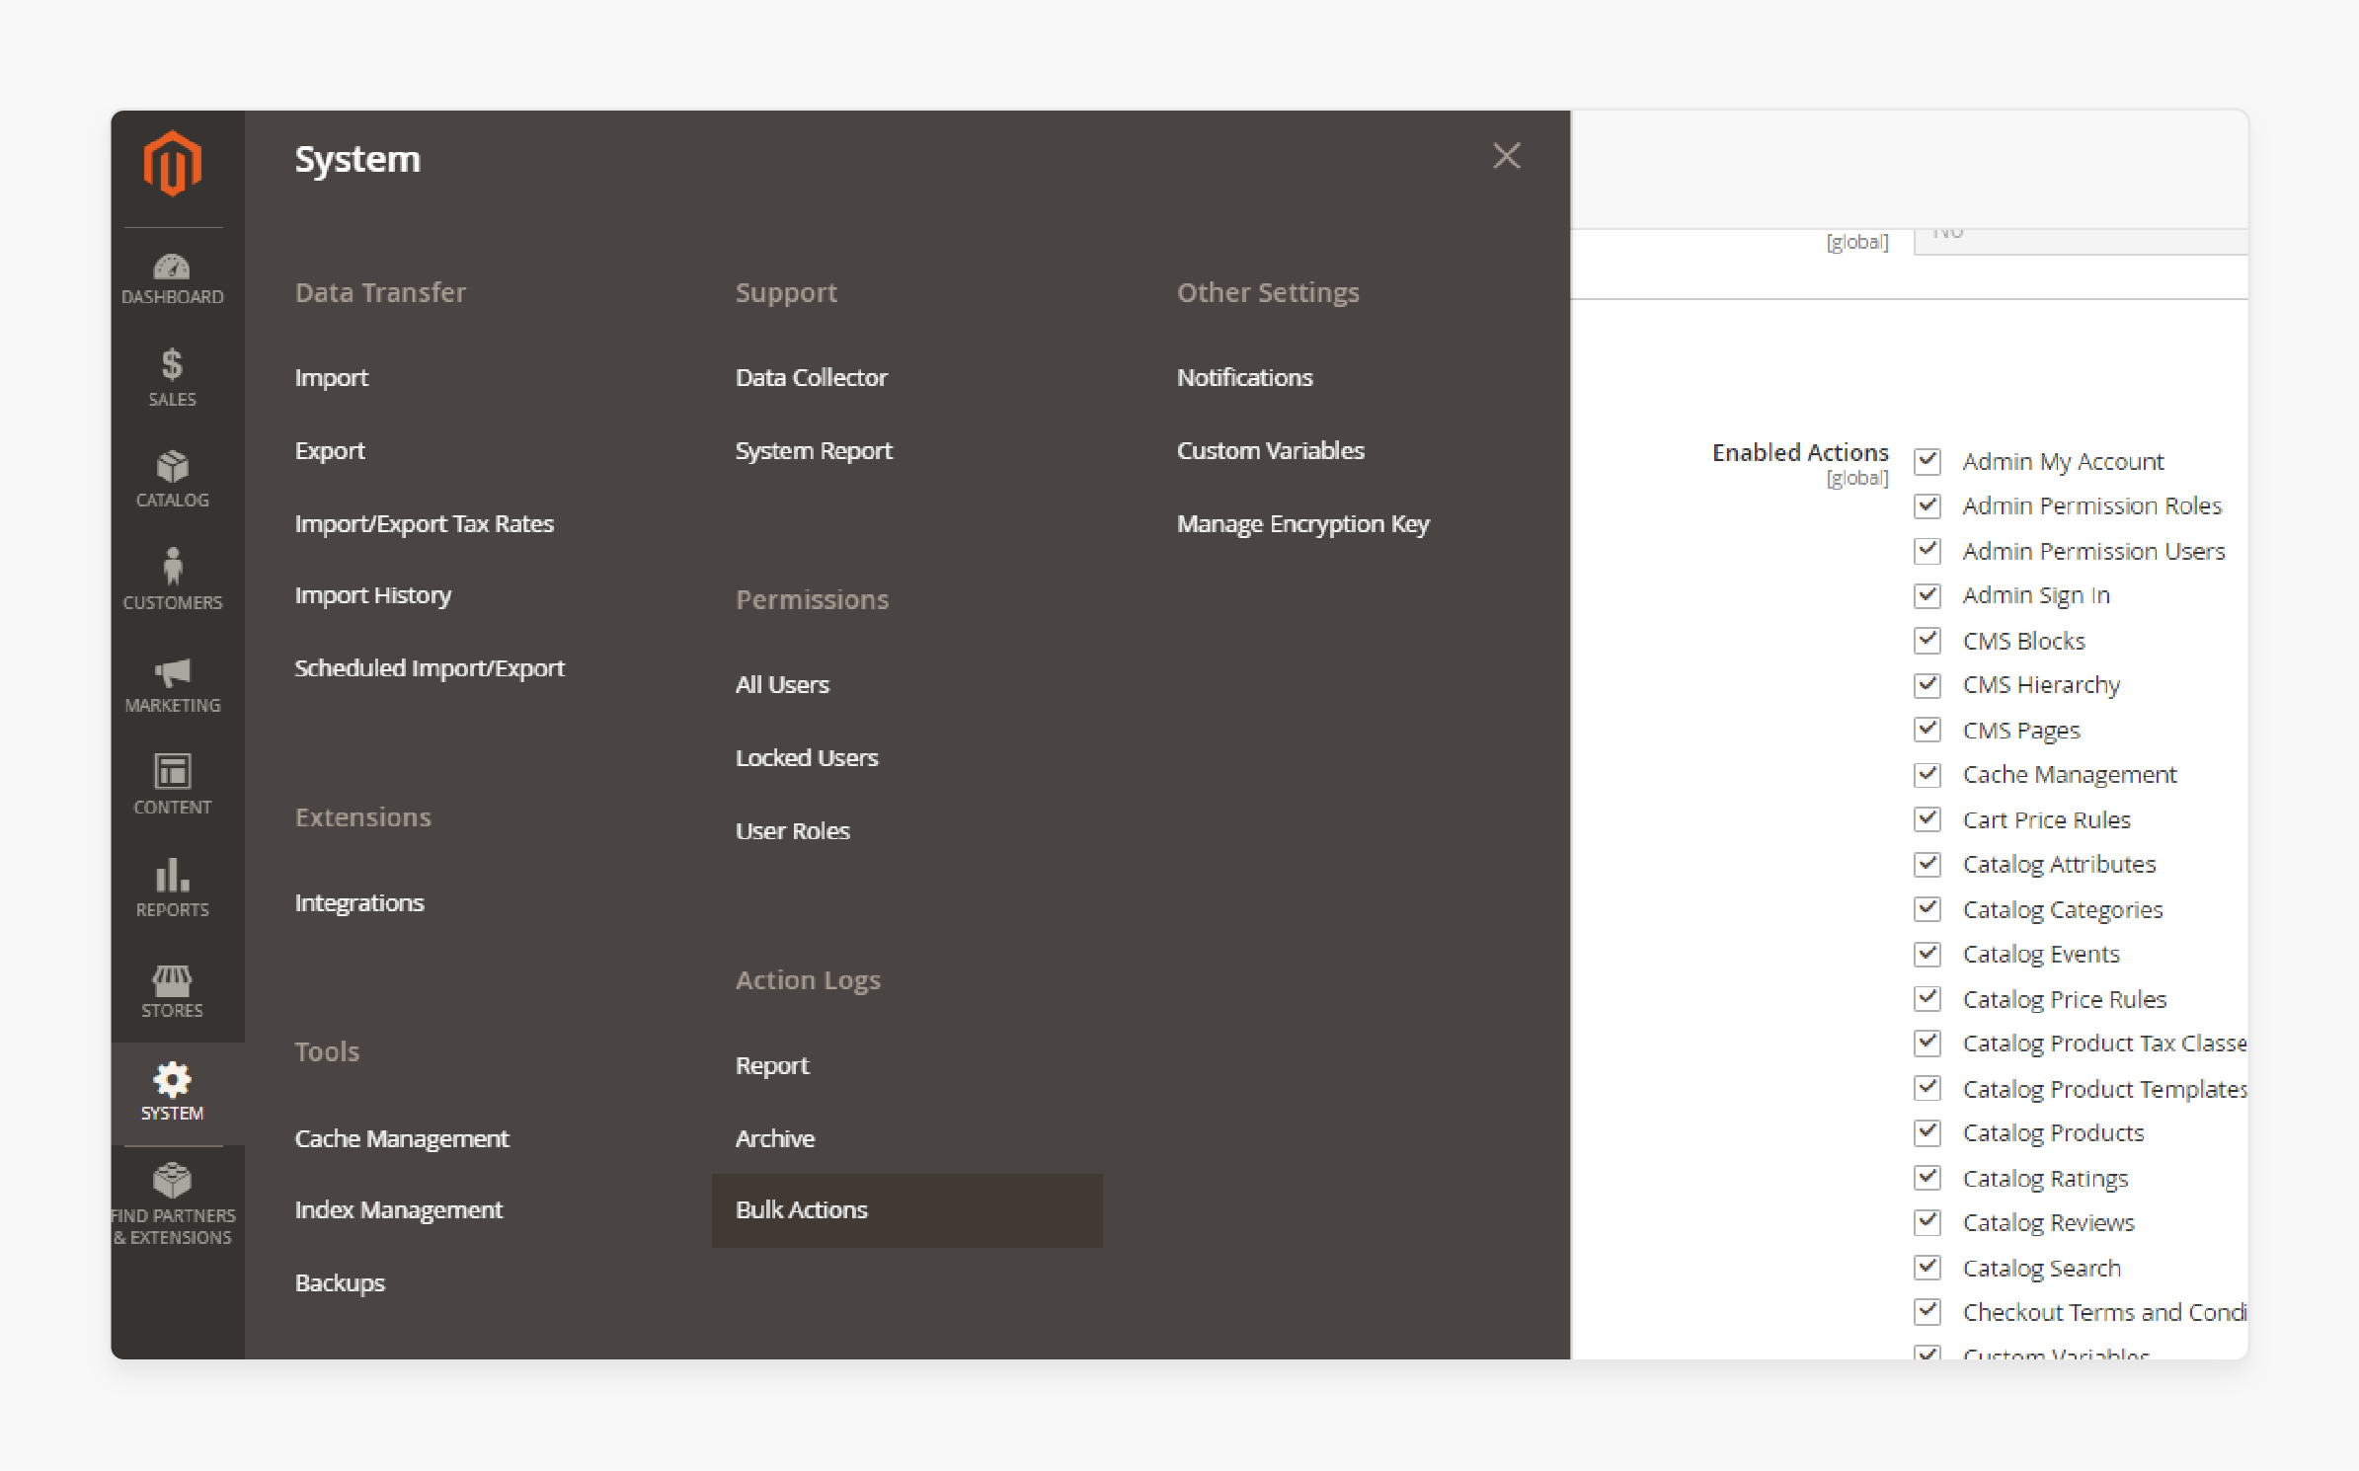
Task: Open Import under Data Transfer
Action: [x=332, y=378]
